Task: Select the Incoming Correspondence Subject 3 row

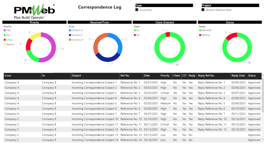Action: pyautogui.click(x=94, y=93)
